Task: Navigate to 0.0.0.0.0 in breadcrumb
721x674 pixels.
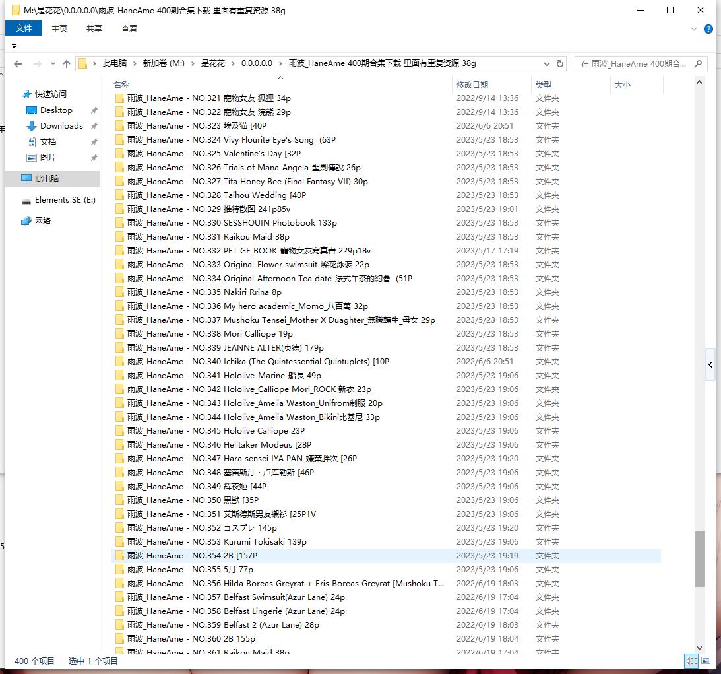Action: point(257,63)
